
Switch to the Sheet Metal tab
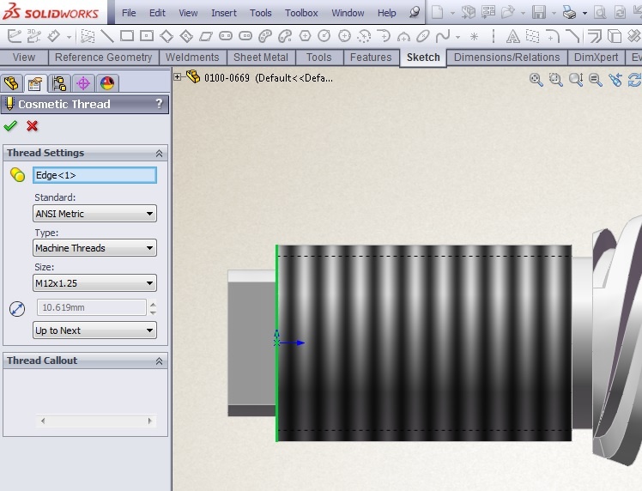[x=261, y=58]
